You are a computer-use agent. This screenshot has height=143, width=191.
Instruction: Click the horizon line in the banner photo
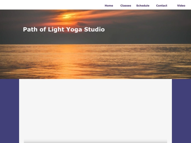click(95, 44)
